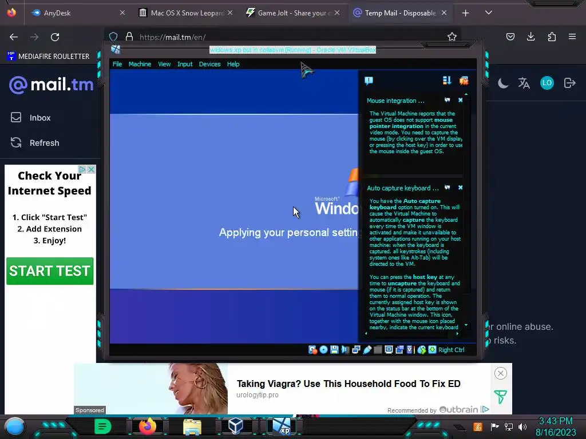586x439 pixels.
Task: Open the File menu in VirtualBox
Action: click(117, 64)
